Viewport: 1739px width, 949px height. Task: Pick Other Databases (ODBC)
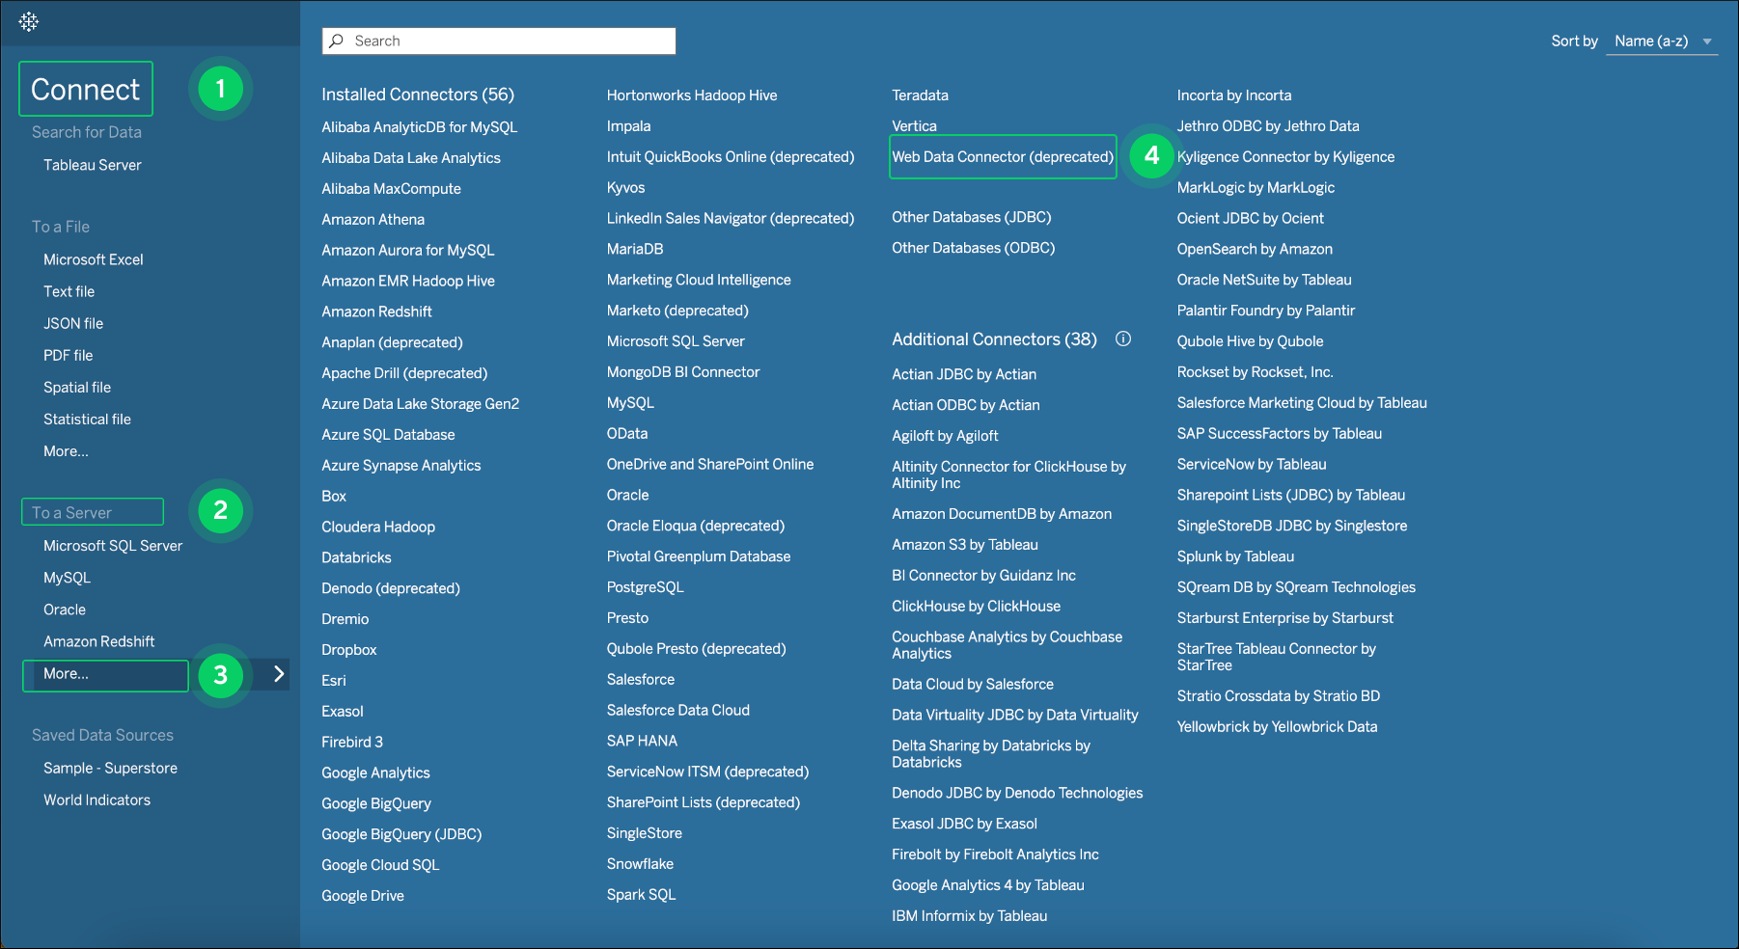click(x=973, y=248)
